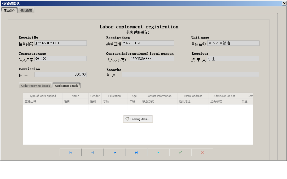Switch to the 使用指南 tab

coord(26,10)
